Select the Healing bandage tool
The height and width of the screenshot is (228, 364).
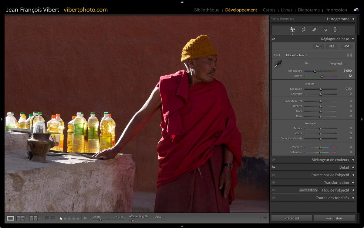[314, 29]
